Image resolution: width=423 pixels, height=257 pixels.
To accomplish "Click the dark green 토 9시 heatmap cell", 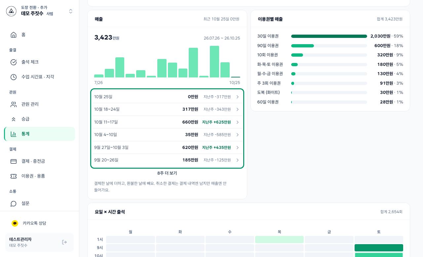I will (379, 248).
